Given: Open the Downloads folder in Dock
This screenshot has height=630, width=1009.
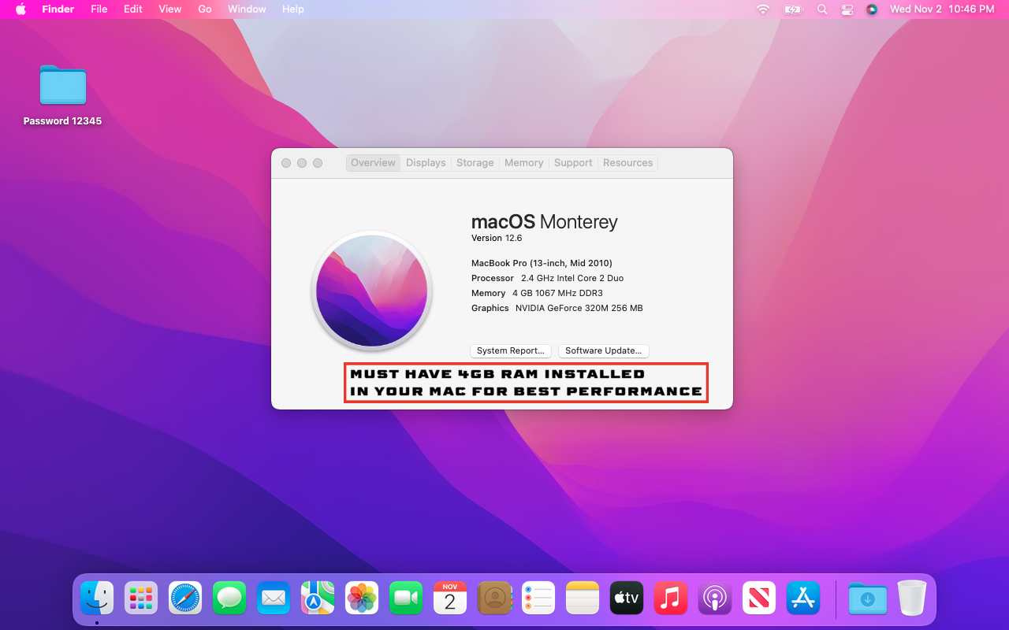Looking at the screenshot, I should (868, 598).
